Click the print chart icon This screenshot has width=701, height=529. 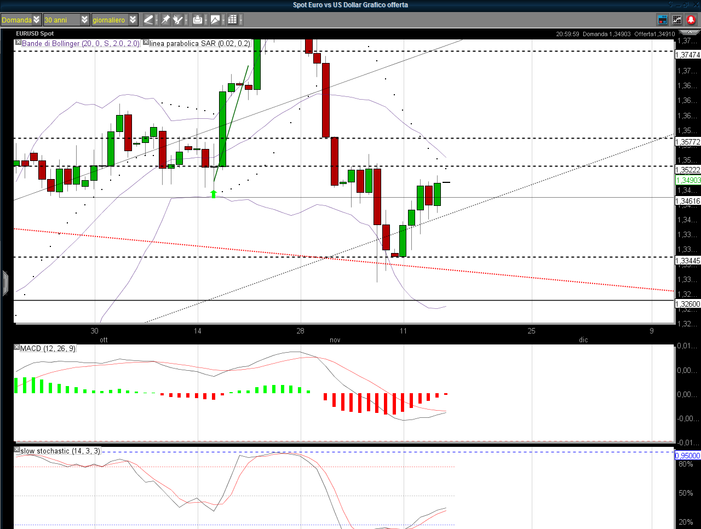[198, 20]
